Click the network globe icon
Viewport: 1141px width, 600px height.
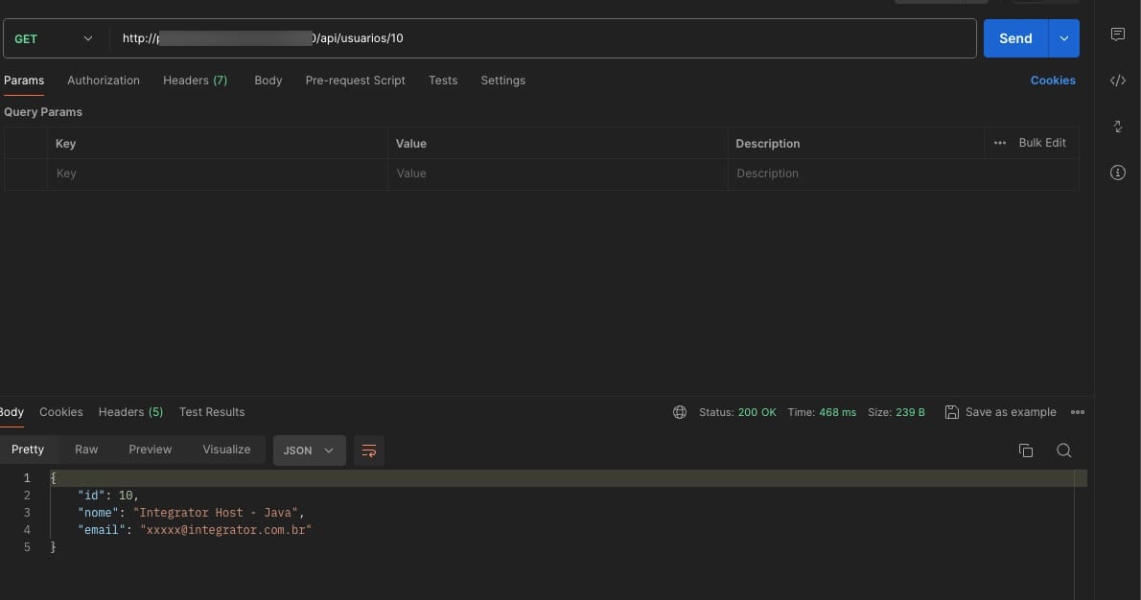[680, 412]
